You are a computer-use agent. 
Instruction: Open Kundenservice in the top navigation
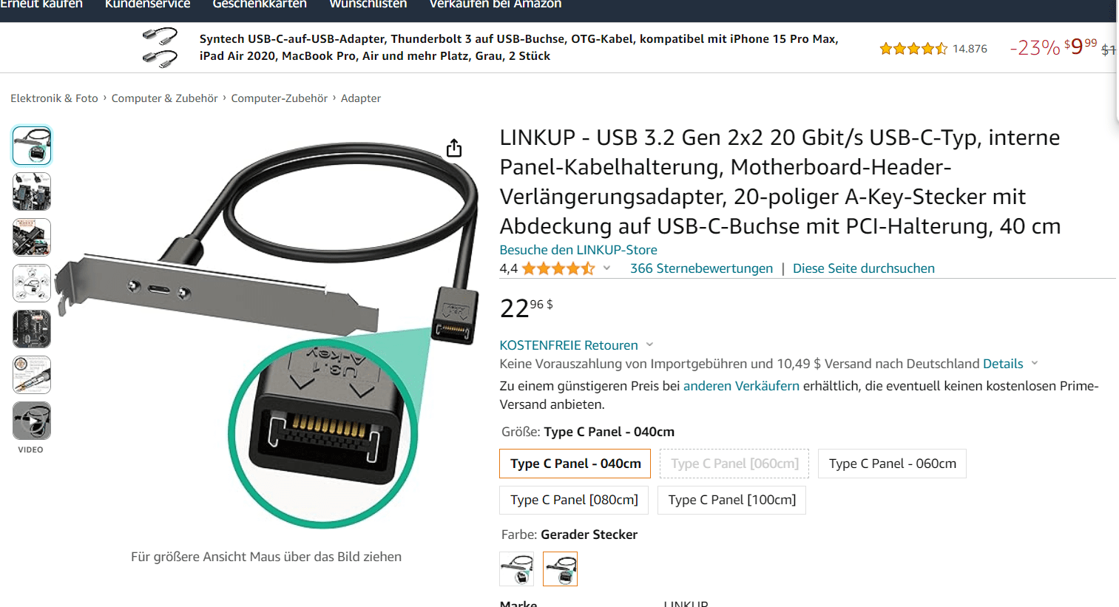[147, 4]
